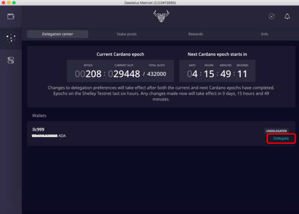
Task: Click the UNDELEGATED status badge
Action: click(276, 131)
